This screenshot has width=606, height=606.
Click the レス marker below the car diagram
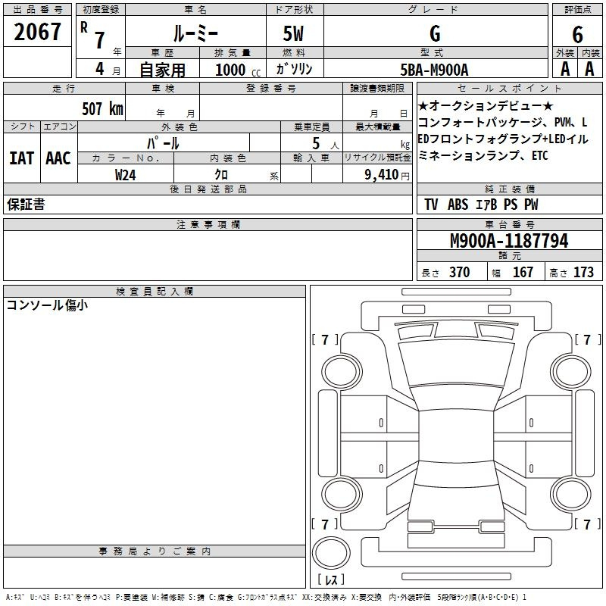[x=334, y=580]
